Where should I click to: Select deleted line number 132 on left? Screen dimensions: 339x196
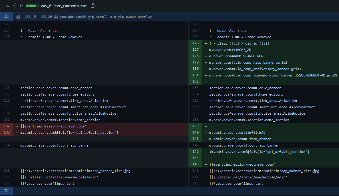(x=7, y=126)
